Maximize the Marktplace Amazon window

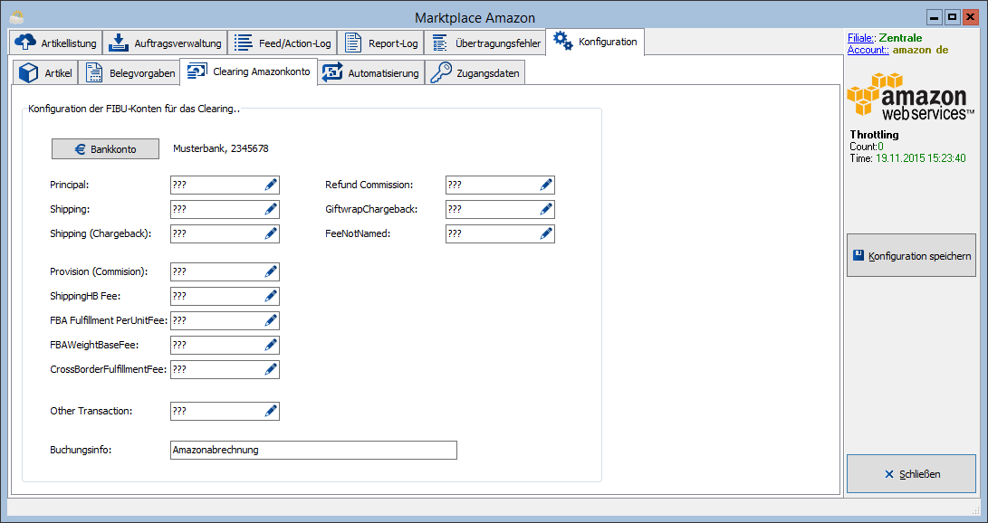click(x=952, y=17)
